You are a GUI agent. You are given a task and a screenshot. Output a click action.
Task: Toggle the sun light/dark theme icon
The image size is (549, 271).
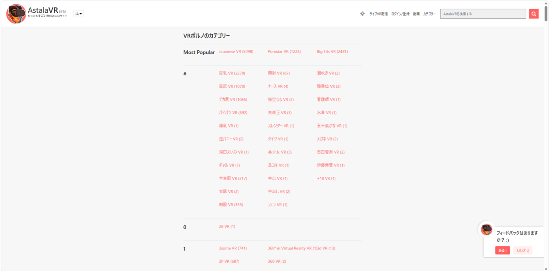point(362,14)
